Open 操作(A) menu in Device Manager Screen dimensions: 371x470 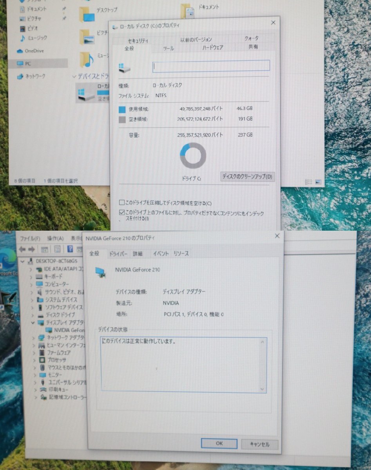[55, 239]
